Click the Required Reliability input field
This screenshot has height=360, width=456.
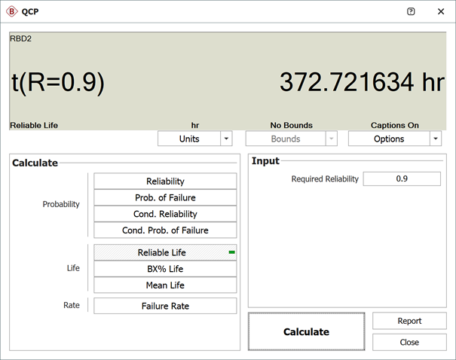(x=401, y=179)
